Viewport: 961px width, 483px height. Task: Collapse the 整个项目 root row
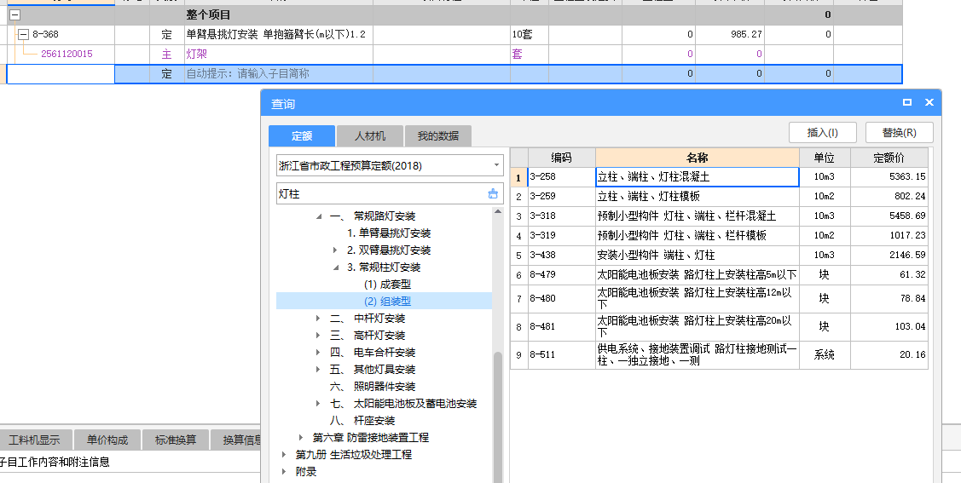[x=15, y=14]
